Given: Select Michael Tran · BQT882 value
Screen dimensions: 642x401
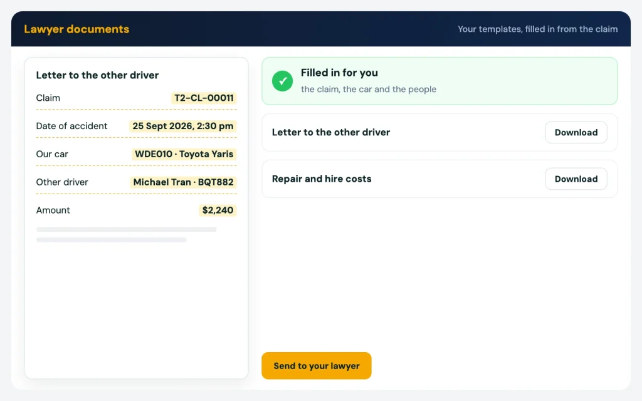Looking at the screenshot, I should click(184, 182).
